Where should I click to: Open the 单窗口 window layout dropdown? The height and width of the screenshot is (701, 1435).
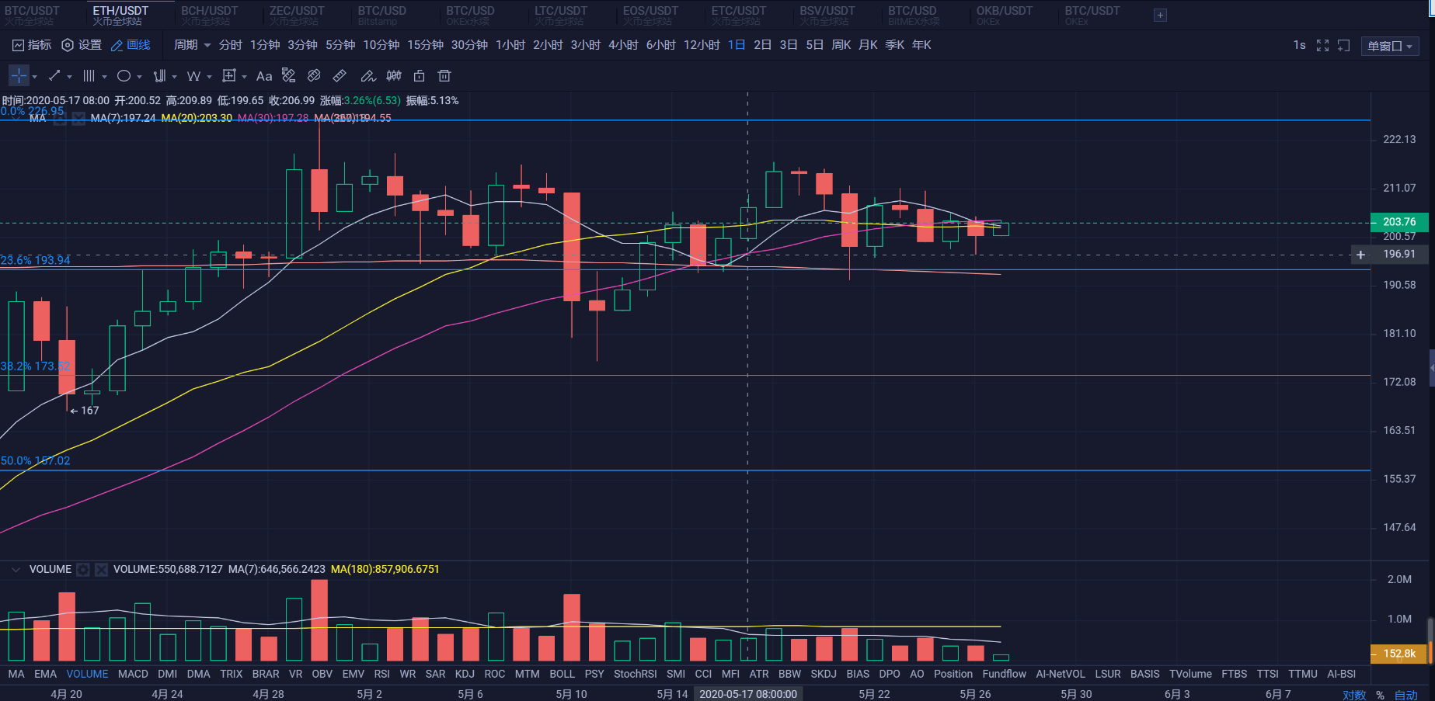[x=1390, y=46]
